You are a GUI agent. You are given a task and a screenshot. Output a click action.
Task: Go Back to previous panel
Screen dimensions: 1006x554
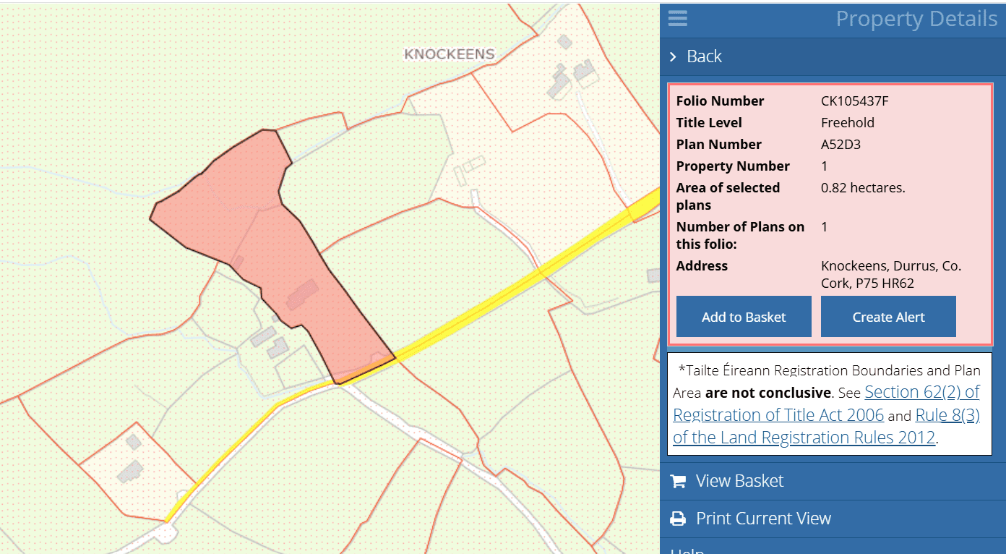[x=704, y=56]
